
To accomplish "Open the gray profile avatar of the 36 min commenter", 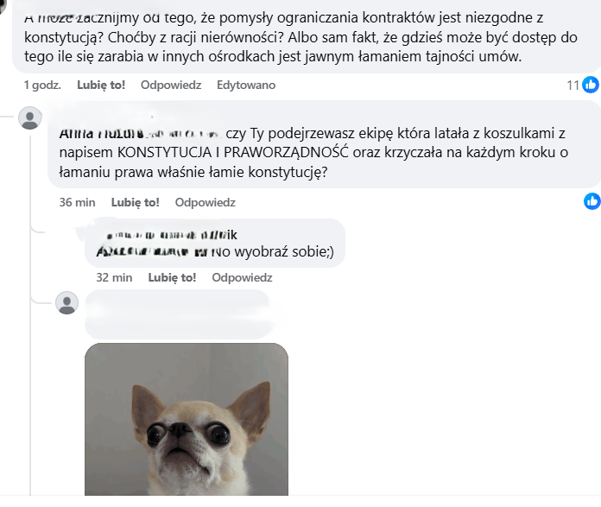I will 30,118.
